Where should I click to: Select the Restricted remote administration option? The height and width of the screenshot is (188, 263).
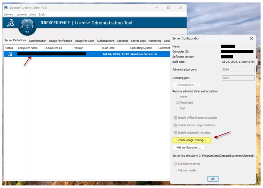(178, 103)
